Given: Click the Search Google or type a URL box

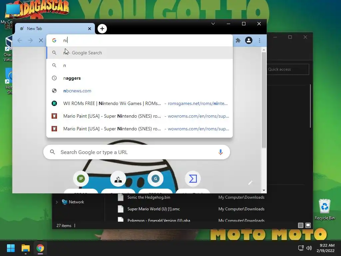Looking at the screenshot, I should coord(137,152).
